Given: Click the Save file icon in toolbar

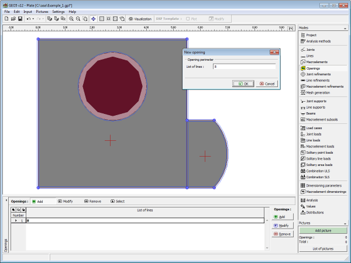Looking at the screenshot, I should 19,19.
